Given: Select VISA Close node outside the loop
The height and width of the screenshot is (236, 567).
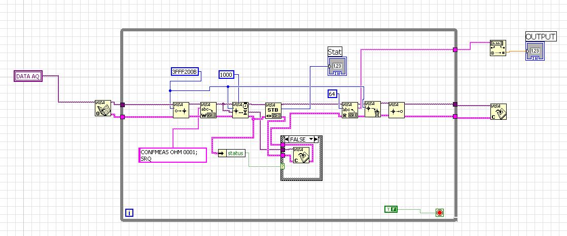Looking at the screenshot, I should pos(499,112).
